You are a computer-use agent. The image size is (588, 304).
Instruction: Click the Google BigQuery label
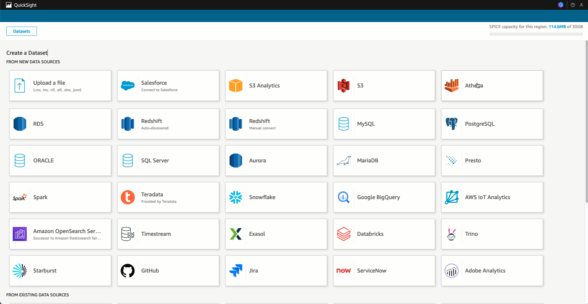[x=379, y=197]
